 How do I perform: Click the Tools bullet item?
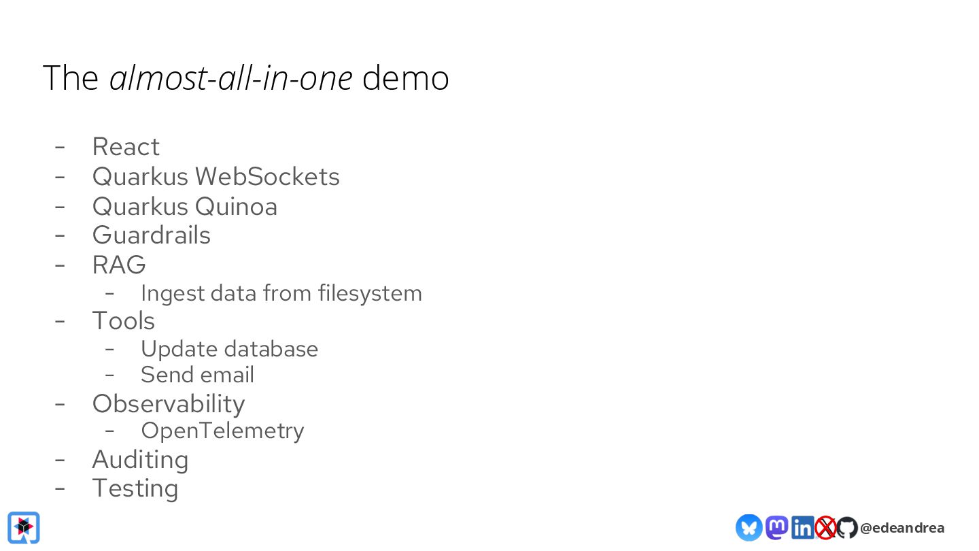(123, 321)
